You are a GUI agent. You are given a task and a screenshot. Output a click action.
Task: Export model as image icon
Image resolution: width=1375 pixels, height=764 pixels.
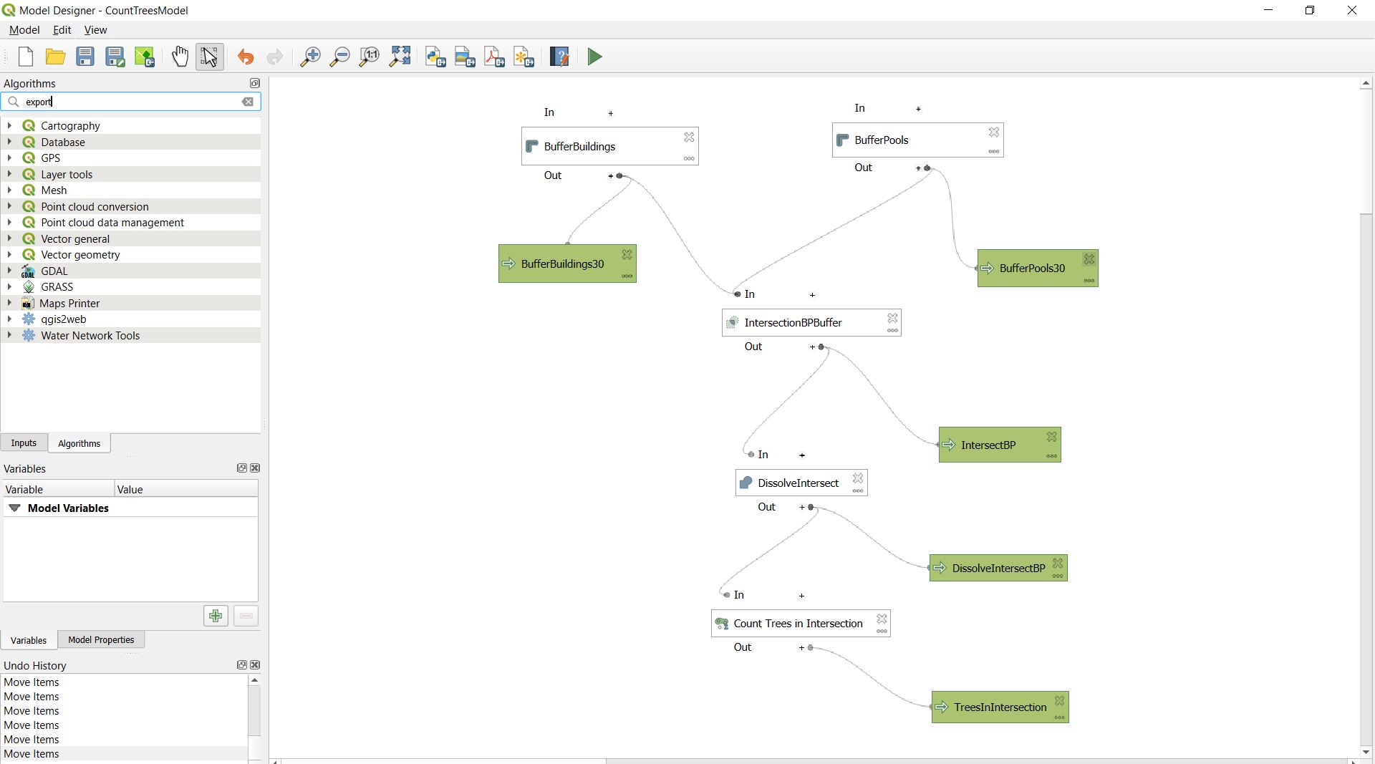point(465,57)
